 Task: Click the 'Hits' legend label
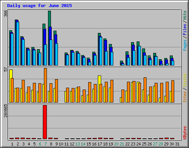click(x=185, y=15)
